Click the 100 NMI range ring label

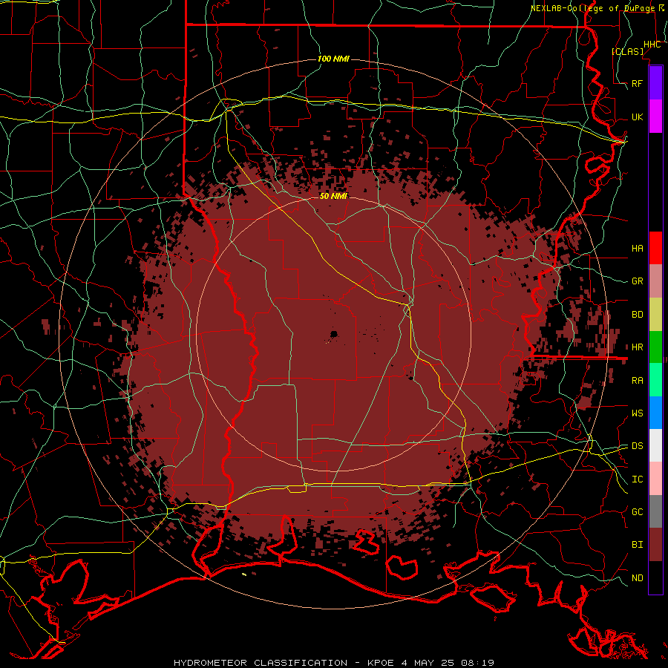pyautogui.click(x=333, y=59)
